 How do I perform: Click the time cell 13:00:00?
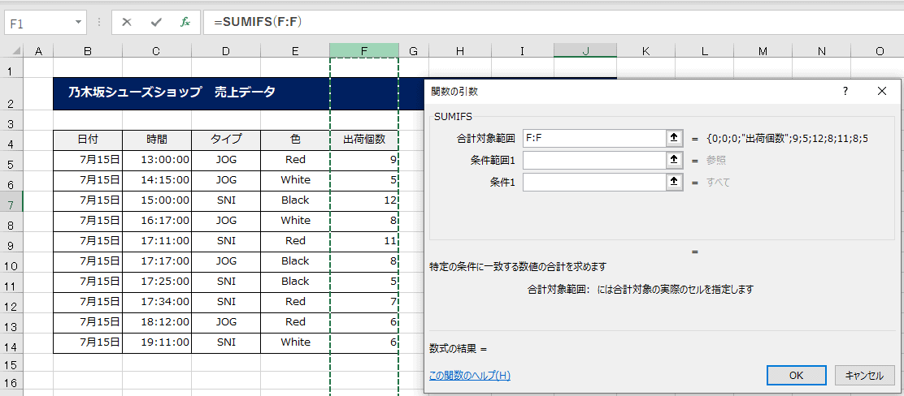(156, 160)
